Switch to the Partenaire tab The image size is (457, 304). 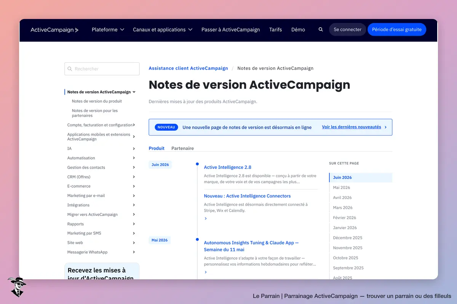(x=182, y=148)
